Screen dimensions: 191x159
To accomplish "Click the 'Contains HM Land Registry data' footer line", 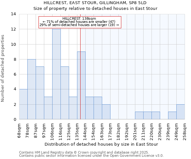I will pyautogui.click(x=84, y=152).
